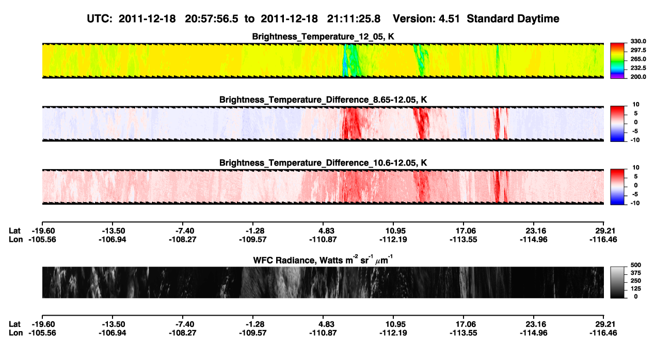Click the '330.0' color bar label
The height and width of the screenshot is (344, 671).
(638, 42)
